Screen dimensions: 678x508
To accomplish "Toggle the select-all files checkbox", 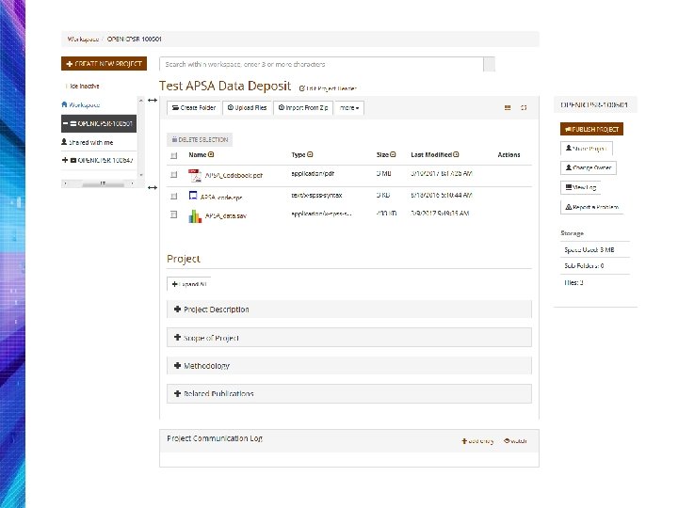I will pyautogui.click(x=174, y=155).
